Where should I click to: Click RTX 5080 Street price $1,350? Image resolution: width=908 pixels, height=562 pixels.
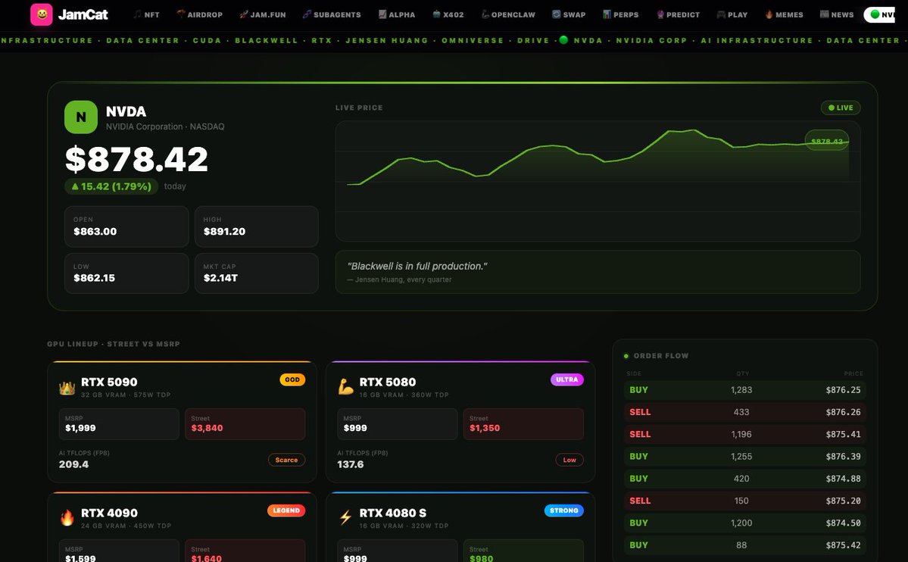523,424
